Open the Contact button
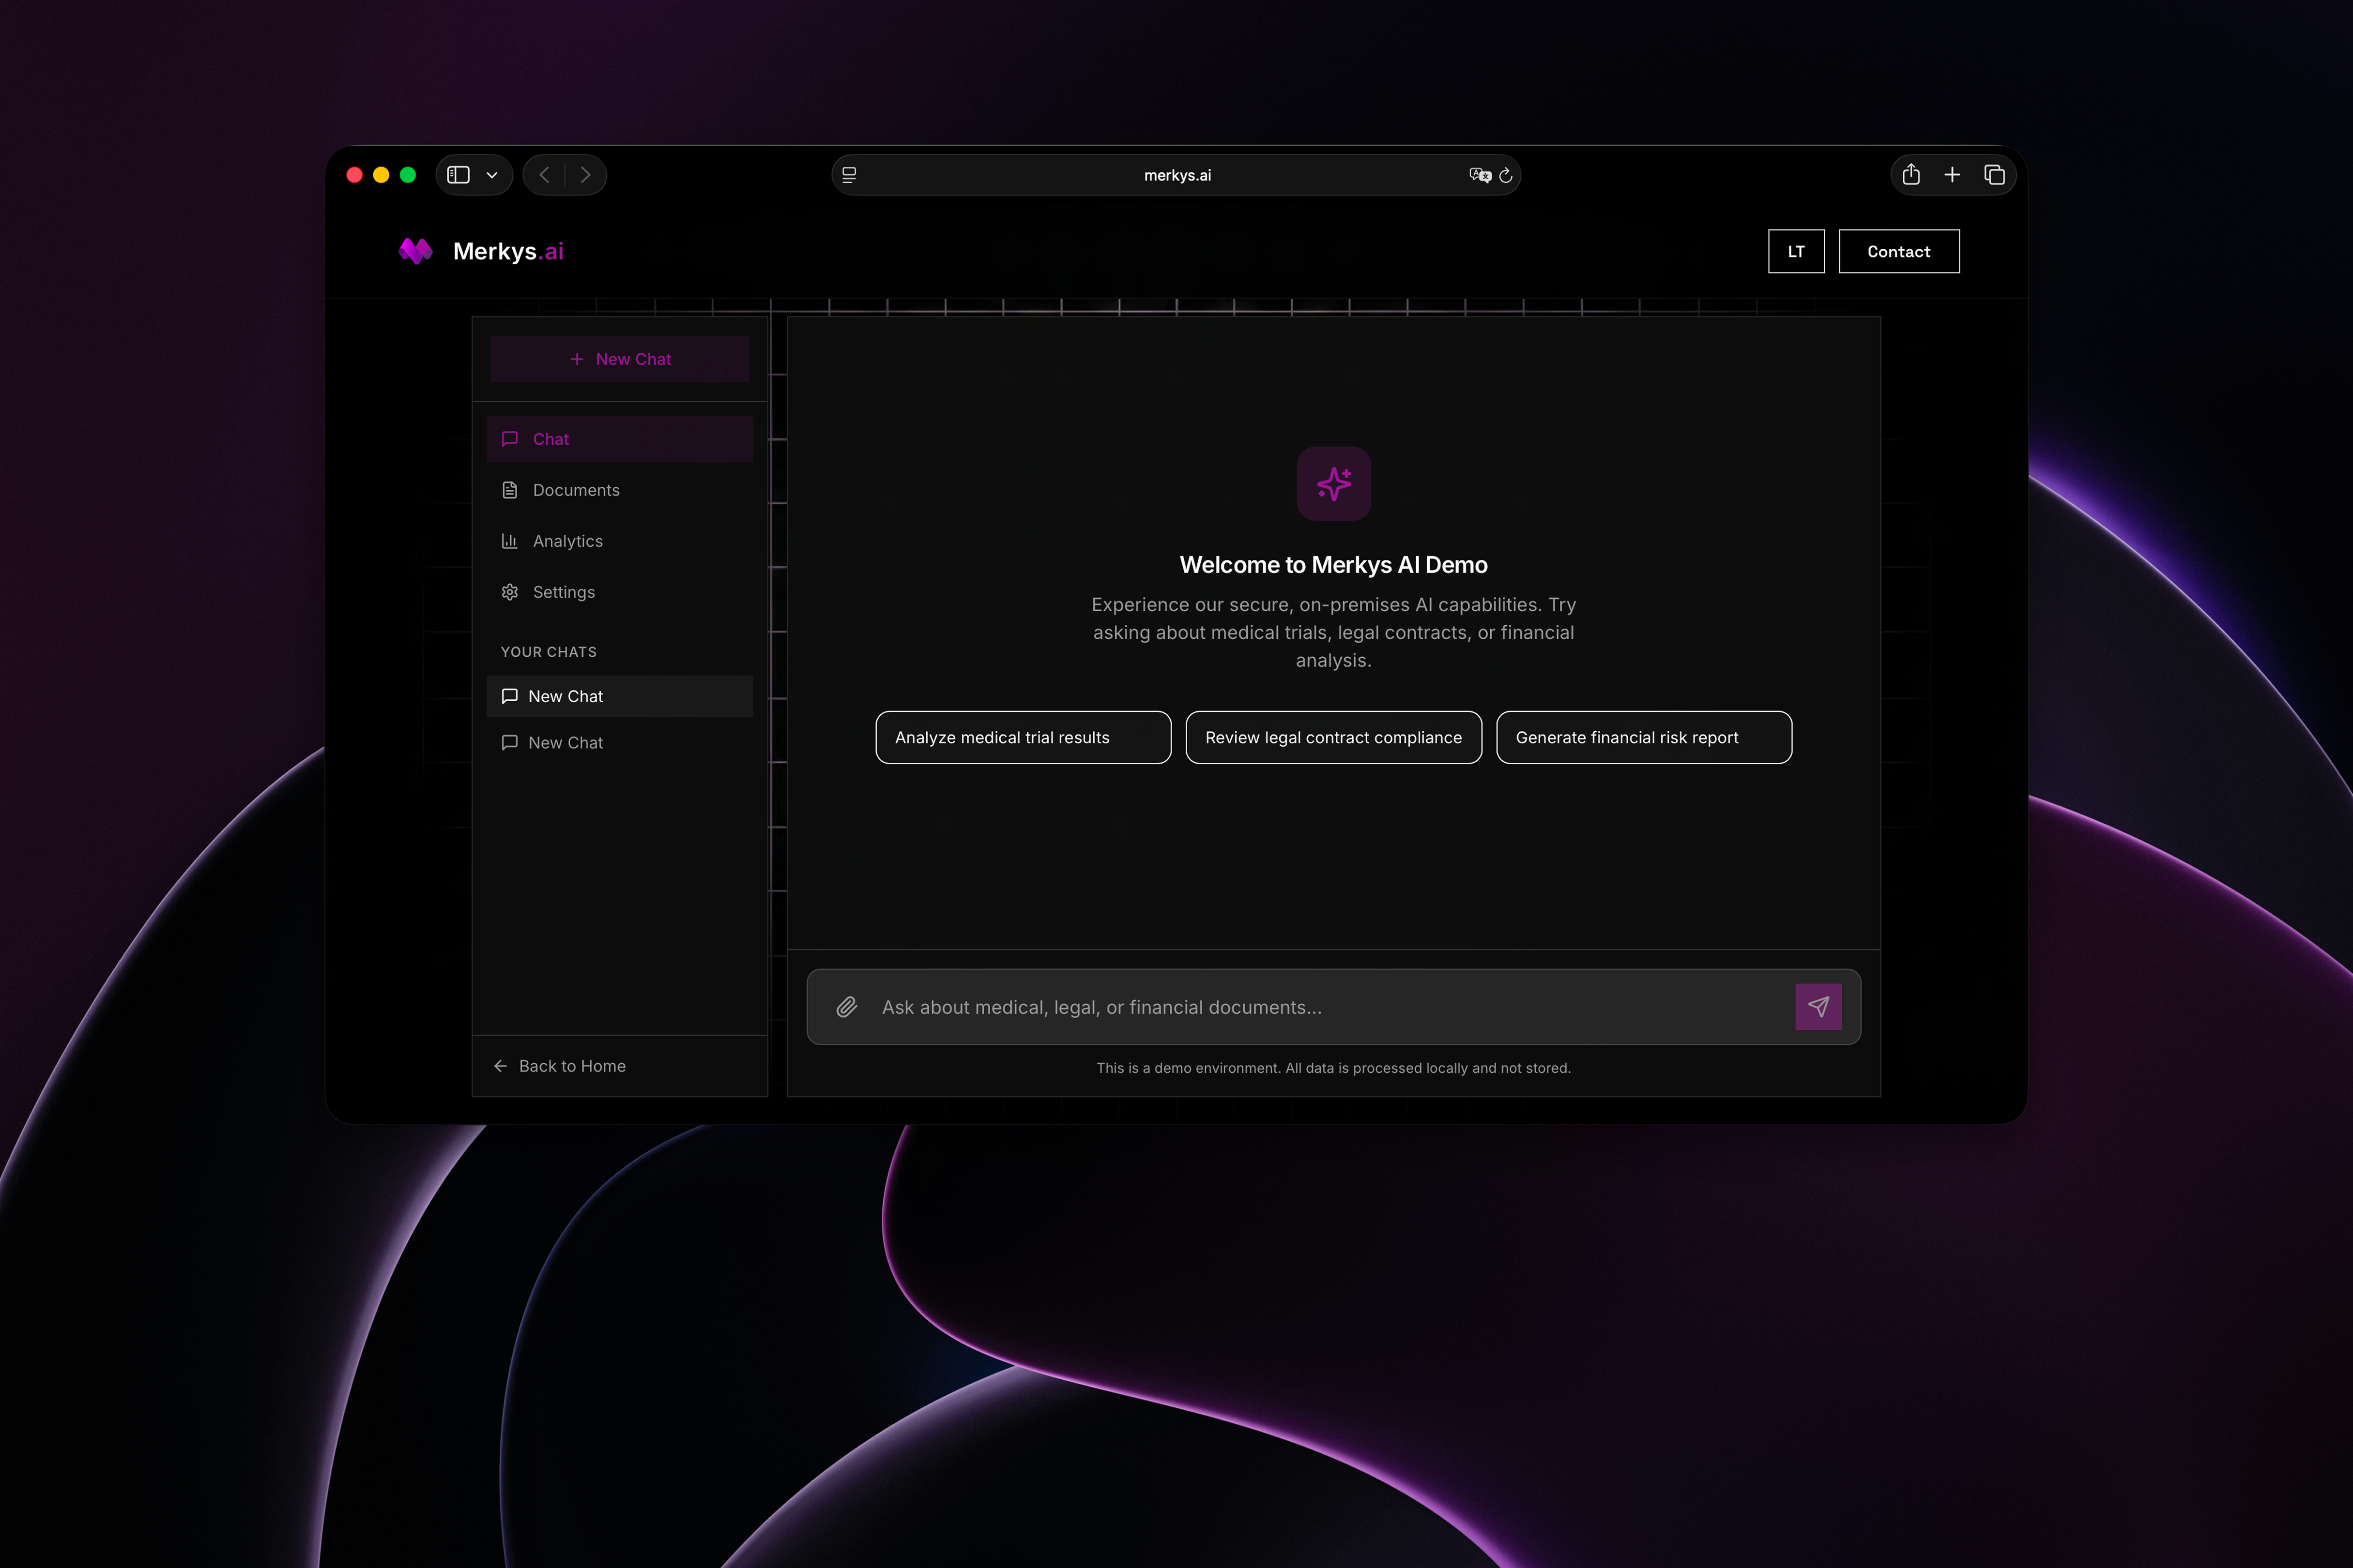Viewport: 2353px width, 1568px height. 1899,251
